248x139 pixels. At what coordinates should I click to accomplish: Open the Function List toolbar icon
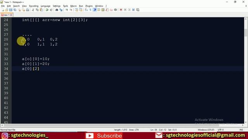click(107, 10)
